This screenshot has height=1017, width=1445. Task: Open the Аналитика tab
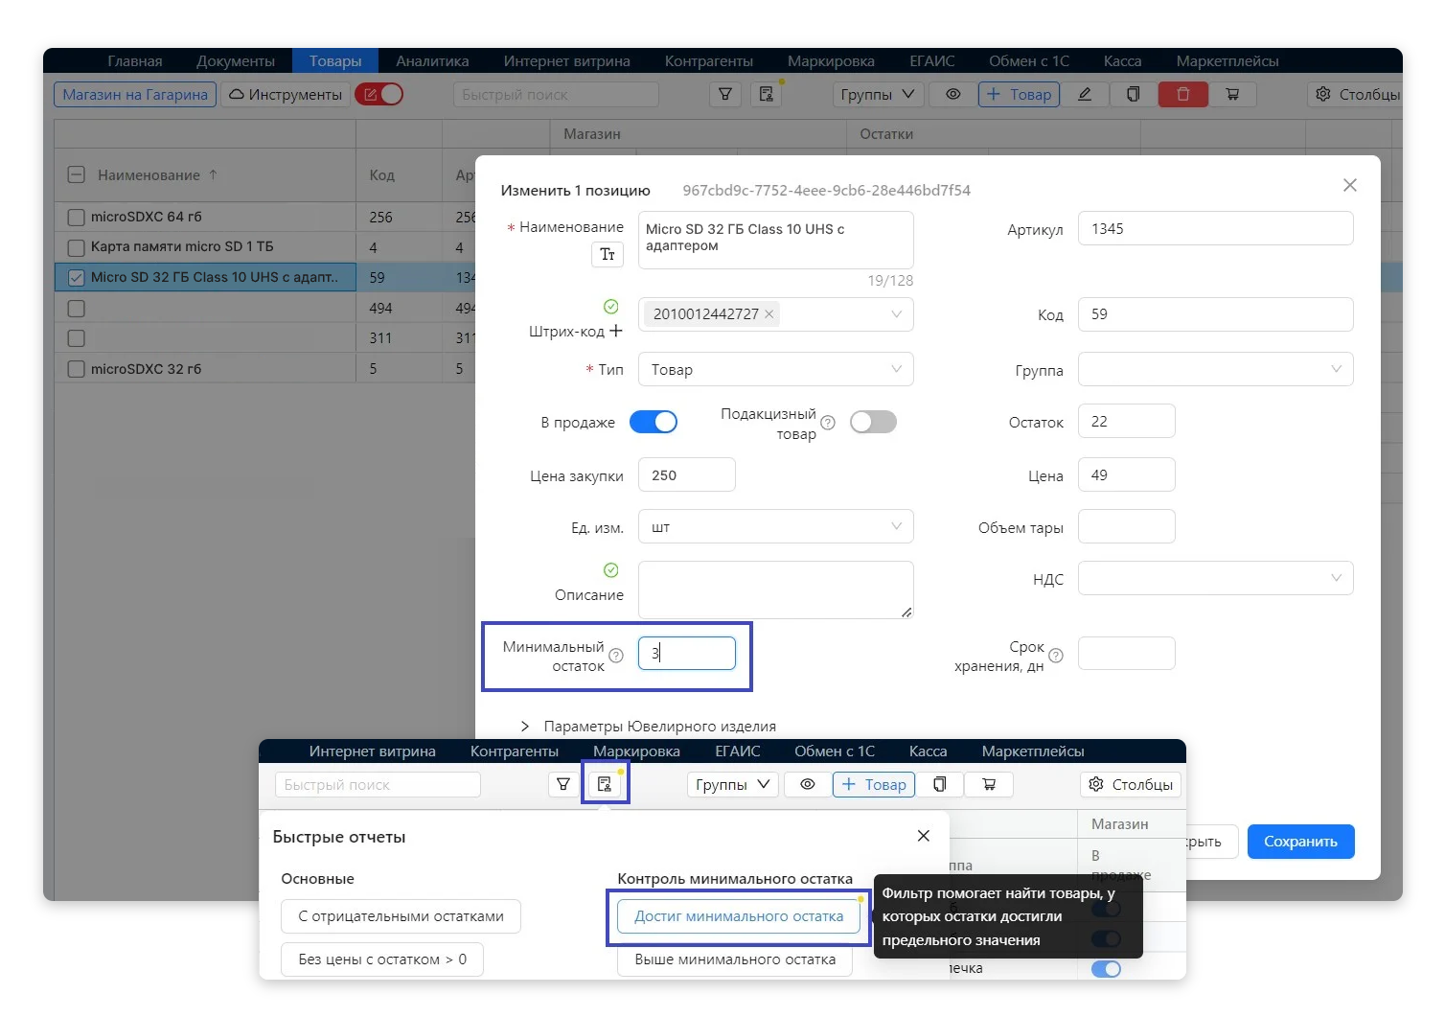pos(432,61)
